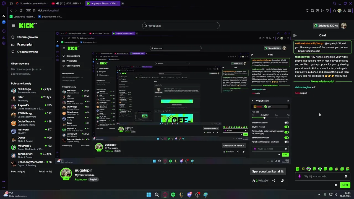This screenshot has height=199, width=354.
Task: Open a new browser tab
Action: (123, 4)
